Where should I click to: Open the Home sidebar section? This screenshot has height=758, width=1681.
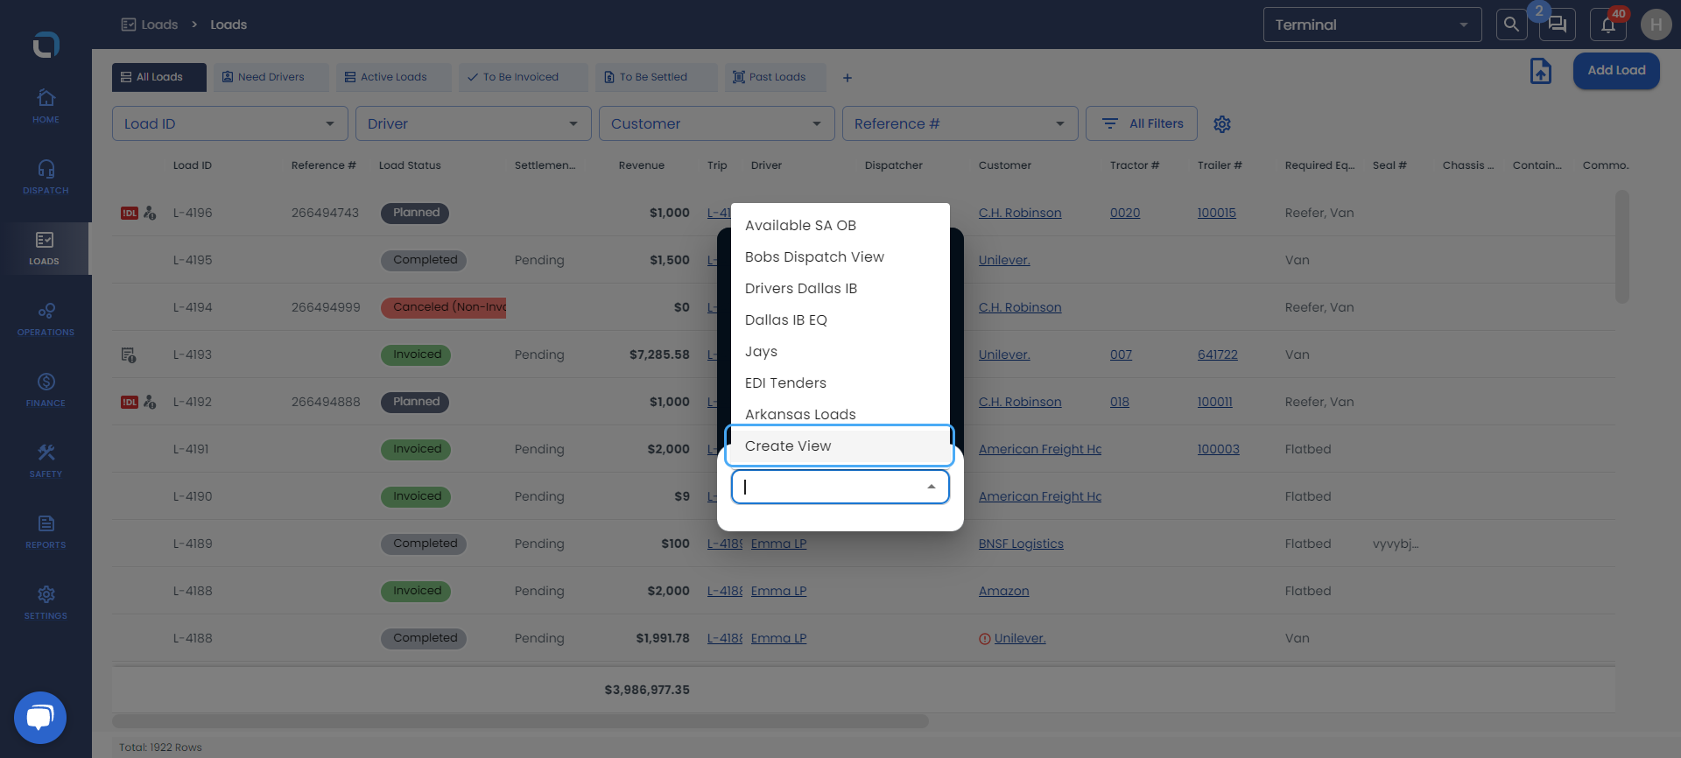46,106
